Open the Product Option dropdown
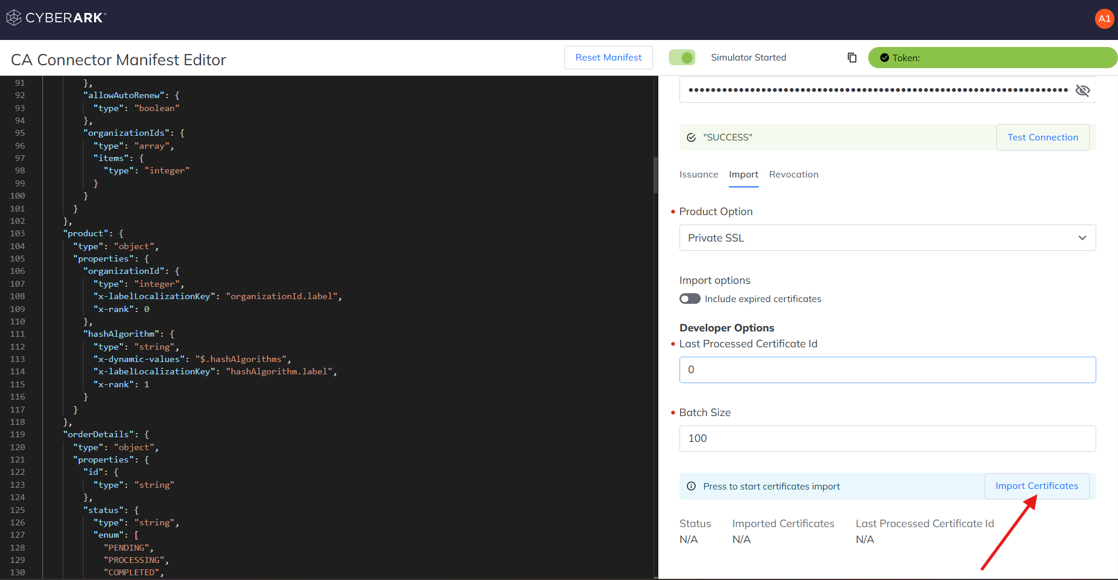 pyautogui.click(x=888, y=238)
